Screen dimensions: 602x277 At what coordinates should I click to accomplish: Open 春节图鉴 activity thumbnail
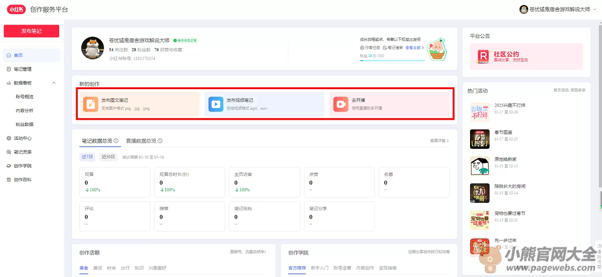[480, 139]
